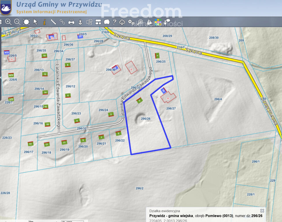282x222 pixels.
Task: Open the gears settings icon
Action: 131,22
